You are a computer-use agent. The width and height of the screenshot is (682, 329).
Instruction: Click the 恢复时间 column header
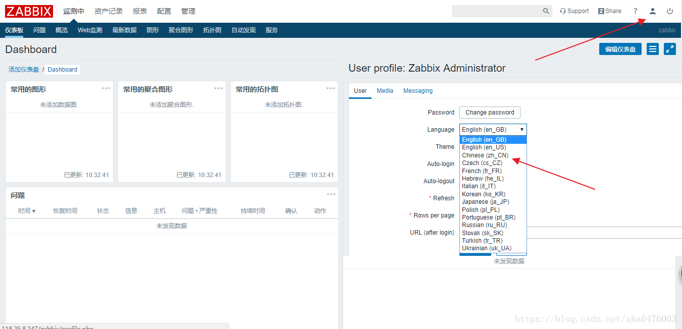(65, 211)
